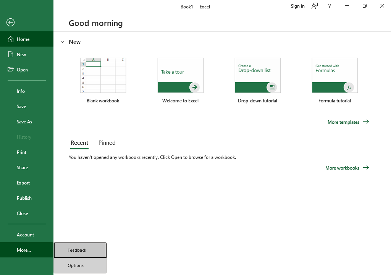Switch to the Recent tab

(x=79, y=143)
